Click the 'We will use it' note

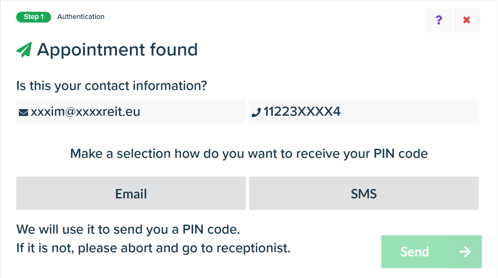point(128,229)
